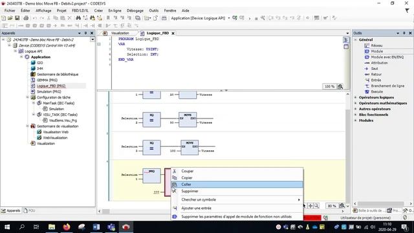Expand the Opérateurs mathématiques category

pyautogui.click(x=355, y=104)
